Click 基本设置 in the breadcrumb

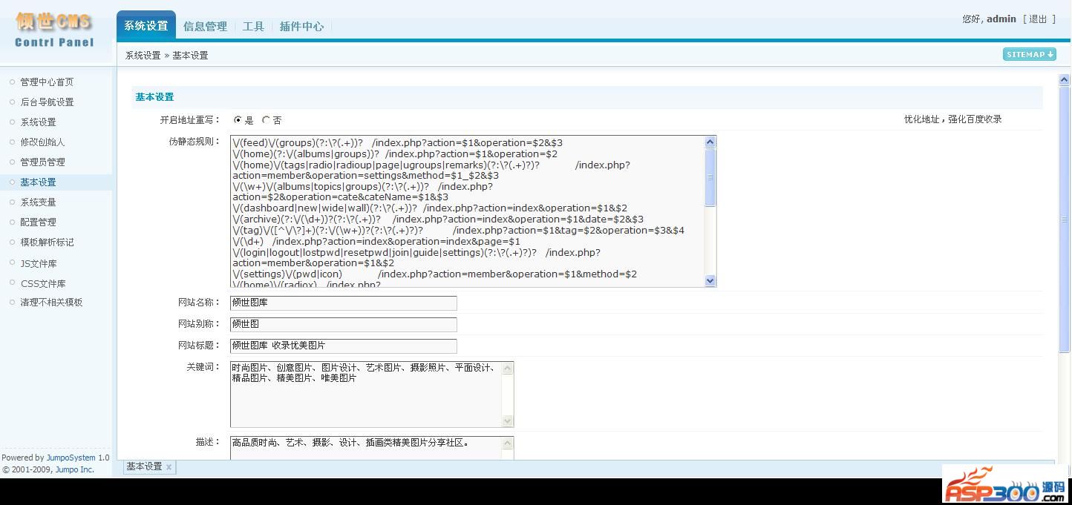tap(190, 56)
